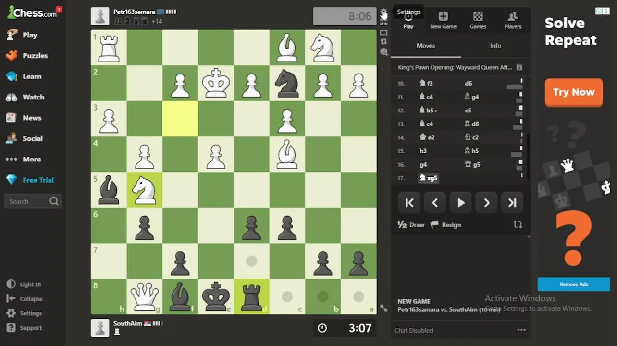Select the Moves tab
The height and width of the screenshot is (346, 617).
point(426,46)
